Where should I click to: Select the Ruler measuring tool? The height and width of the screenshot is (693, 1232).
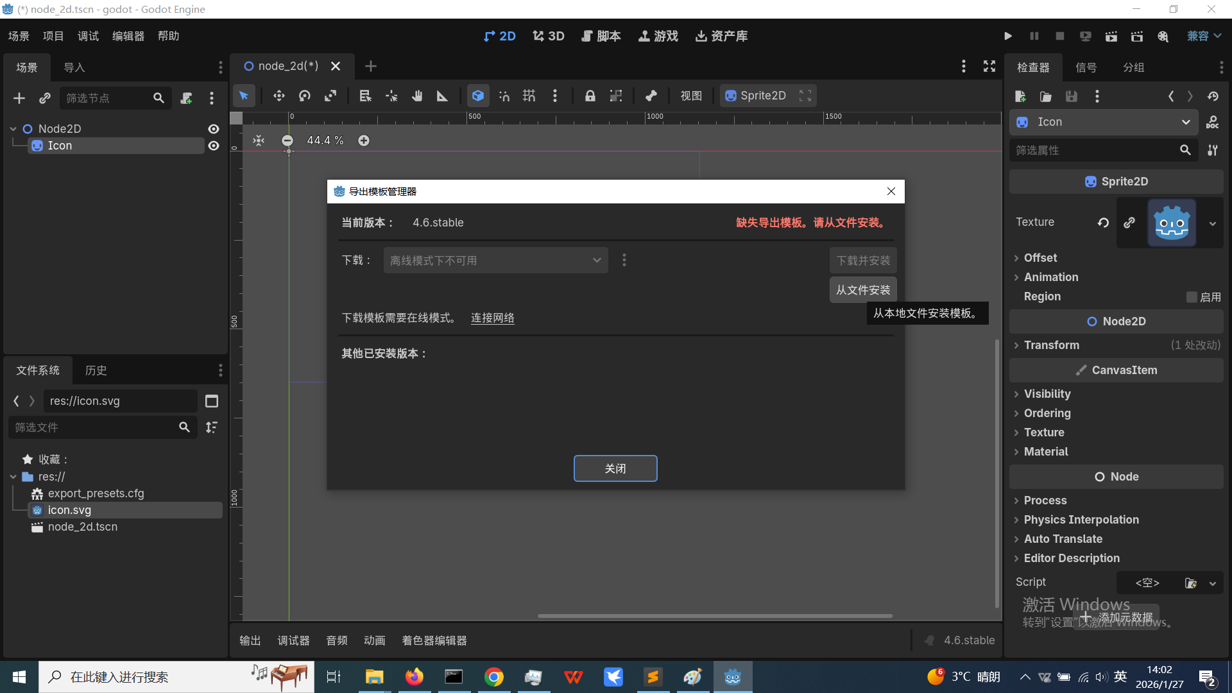(443, 96)
